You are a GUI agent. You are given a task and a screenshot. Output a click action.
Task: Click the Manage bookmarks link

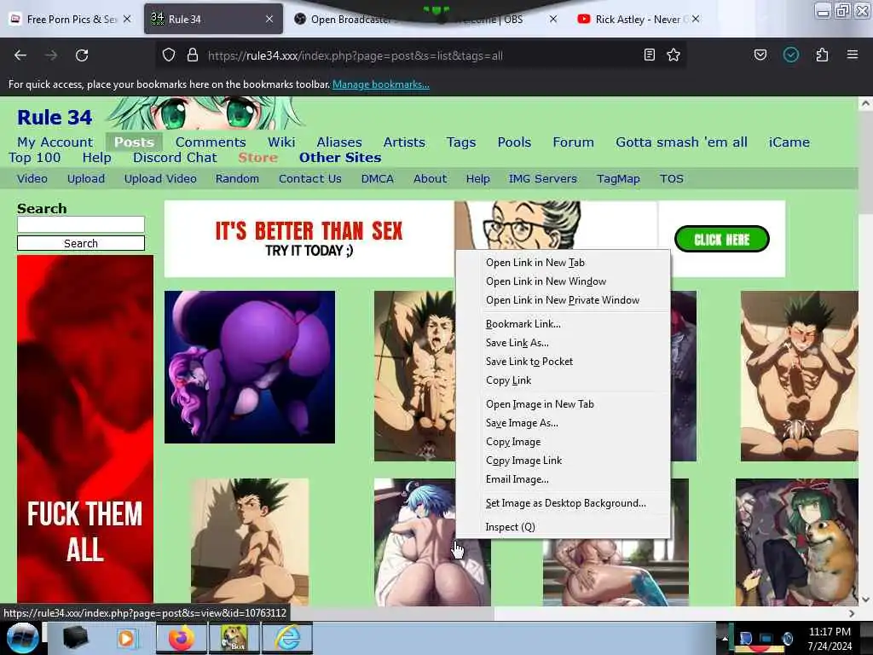tap(381, 84)
